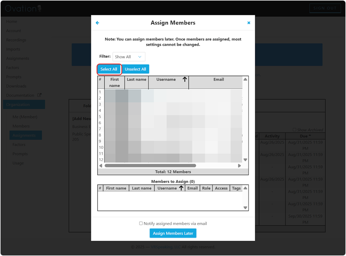
Task: Click the Unselect All button
Action: (135, 69)
